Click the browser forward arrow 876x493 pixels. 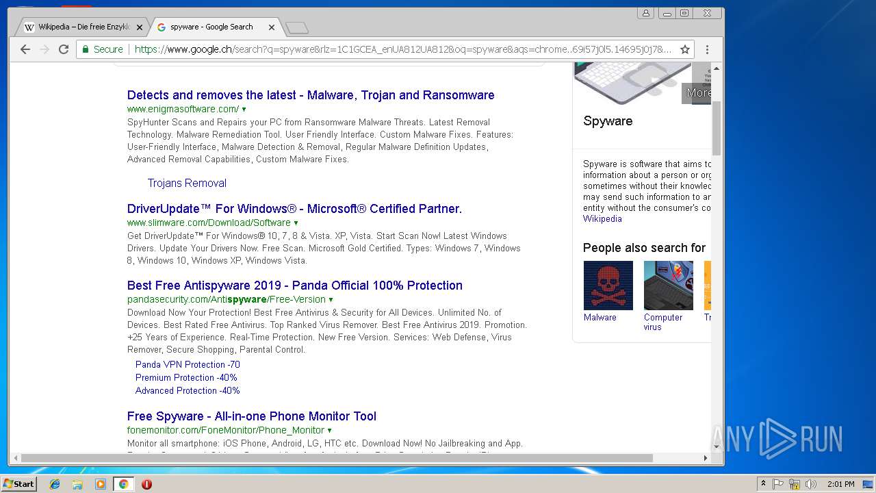pos(44,49)
